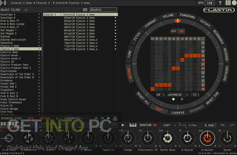The image size is (237, 155).
Task: Click the three vertical bars icon
Action: pos(228,3)
